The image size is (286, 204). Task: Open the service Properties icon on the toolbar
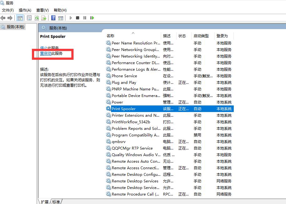point(28,18)
